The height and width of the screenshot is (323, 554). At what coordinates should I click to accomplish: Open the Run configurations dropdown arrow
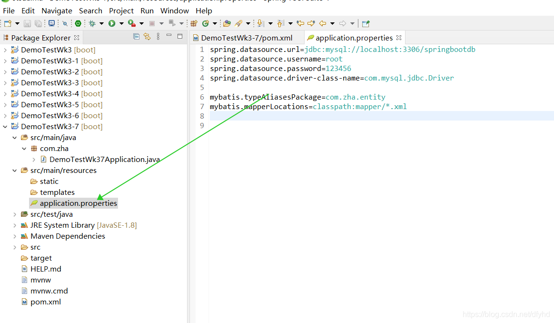121,24
